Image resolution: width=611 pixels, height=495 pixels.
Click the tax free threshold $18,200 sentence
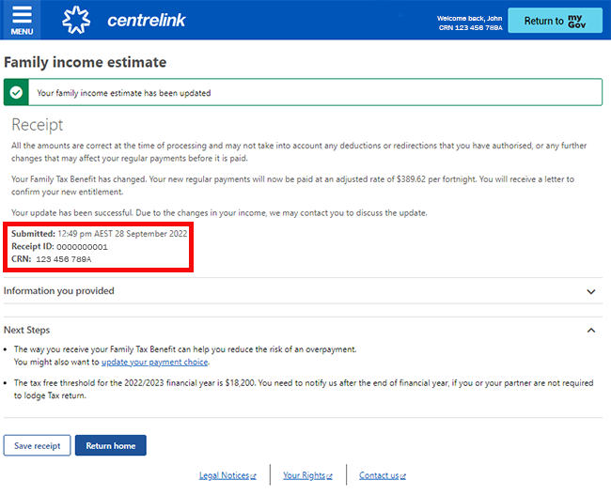[x=304, y=389]
